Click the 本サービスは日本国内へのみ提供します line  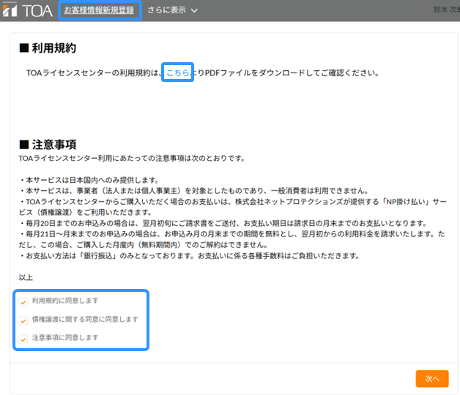point(88,180)
